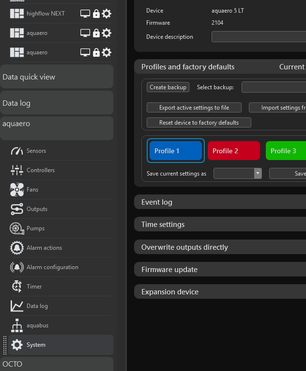
Task: Click the drag handle beside System
Action: [x=5, y=345]
